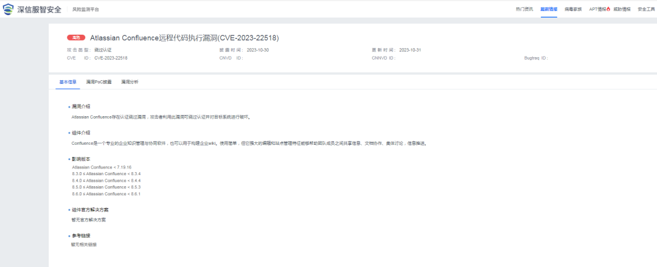
Task: Click the version line ending '< 8.5.3'
Action: coord(106,187)
